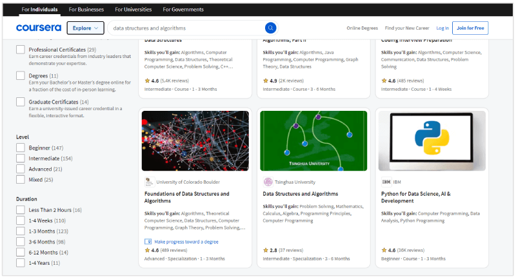Tick the 1-3 Months duration checkbox

[x=21, y=231]
